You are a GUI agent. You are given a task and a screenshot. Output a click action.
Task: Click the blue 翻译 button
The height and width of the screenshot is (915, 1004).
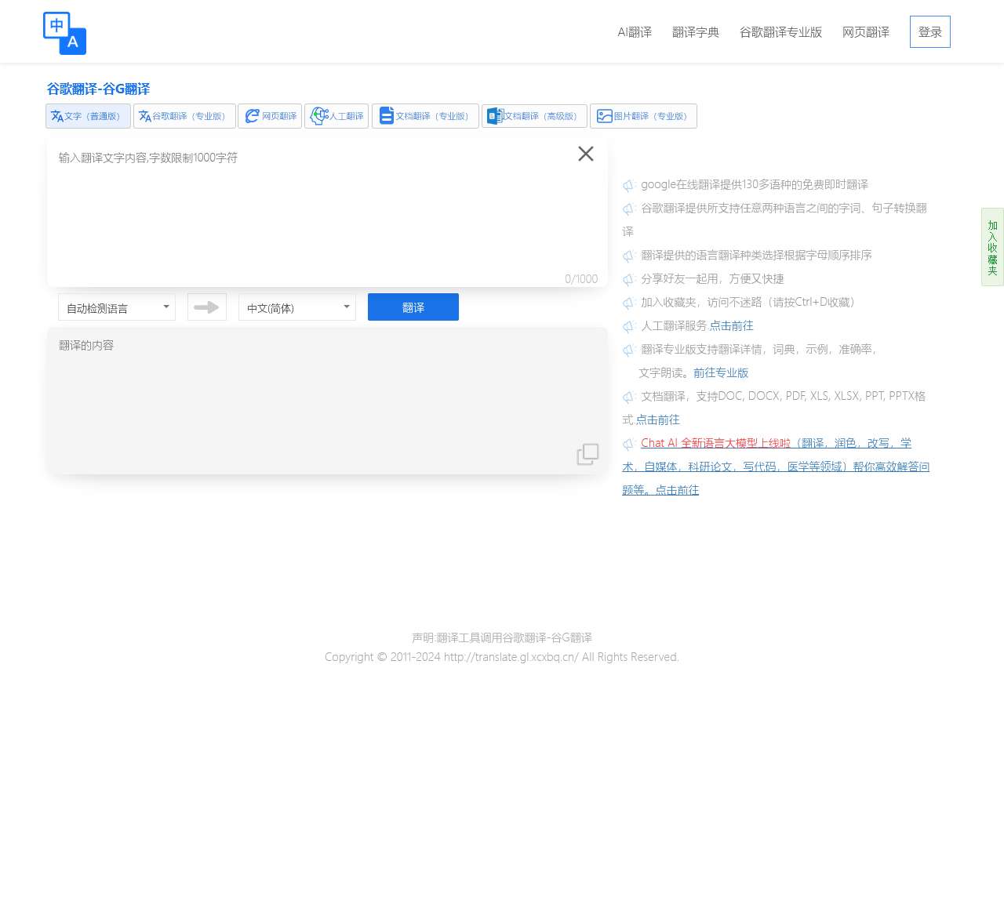413,307
